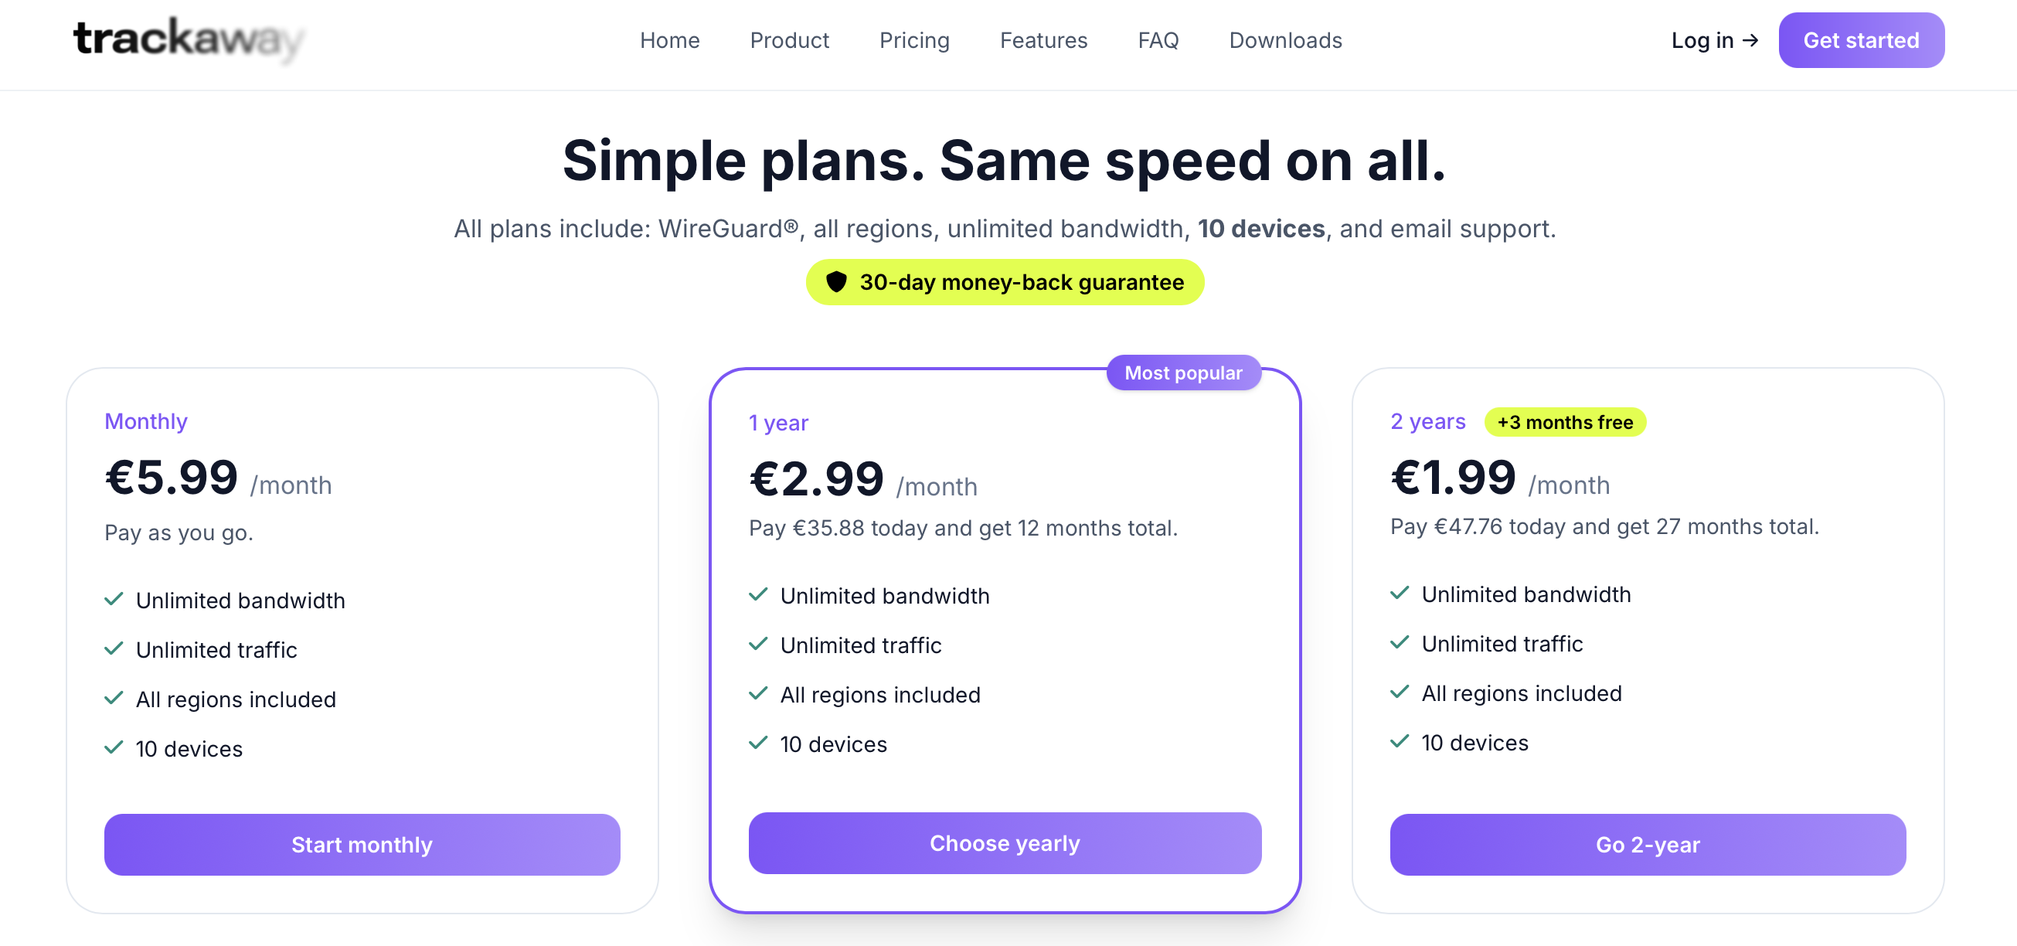Screen dimensions: 2017x946
Task: Open the Downloads nav link
Action: click(x=1286, y=40)
